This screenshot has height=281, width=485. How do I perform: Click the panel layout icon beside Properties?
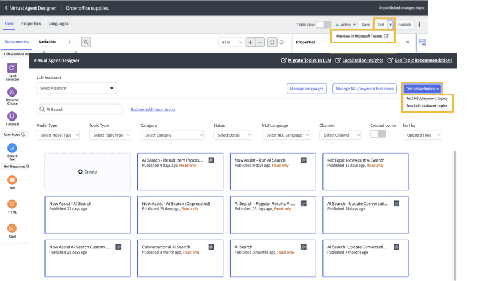[422, 42]
